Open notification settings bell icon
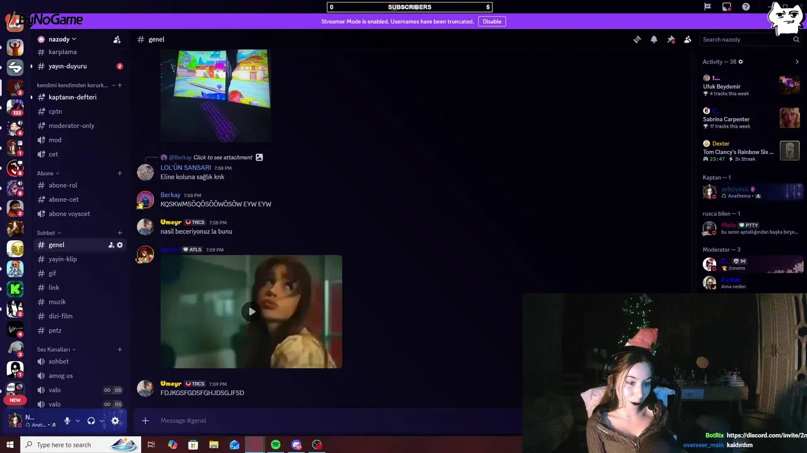Image resolution: width=807 pixels, height=453 pixels. 654,39
